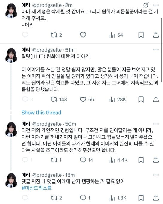The height and width of the screenshot is (204, 163).
Task: Open the Grok slashed-circle icon on top tweet
Action: [x=146, y=5]
